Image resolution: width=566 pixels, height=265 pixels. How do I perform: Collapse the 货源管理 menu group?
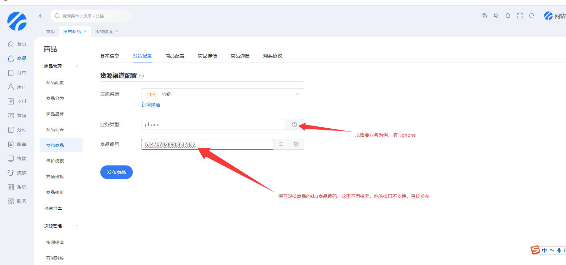point(77,226)
